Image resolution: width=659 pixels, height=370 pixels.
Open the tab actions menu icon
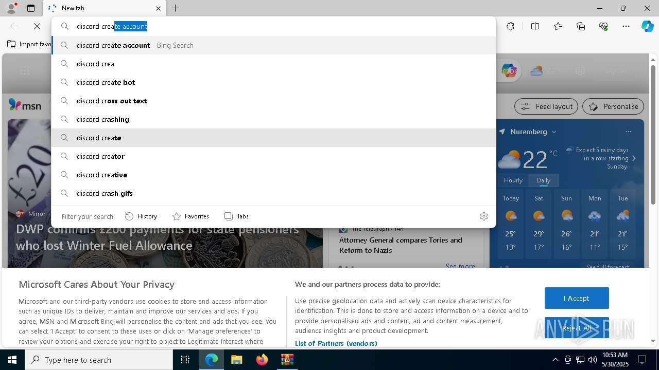coord(31,8)
